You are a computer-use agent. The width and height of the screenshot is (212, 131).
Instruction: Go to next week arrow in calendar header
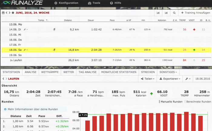[9, 13]
